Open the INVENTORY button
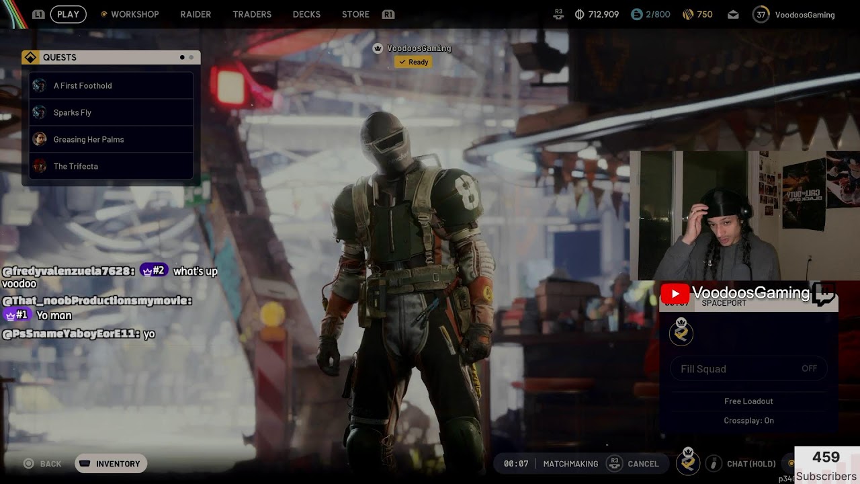Image resolution: width=860 pixels, height=484 pixels. click(x=111, y=464)
